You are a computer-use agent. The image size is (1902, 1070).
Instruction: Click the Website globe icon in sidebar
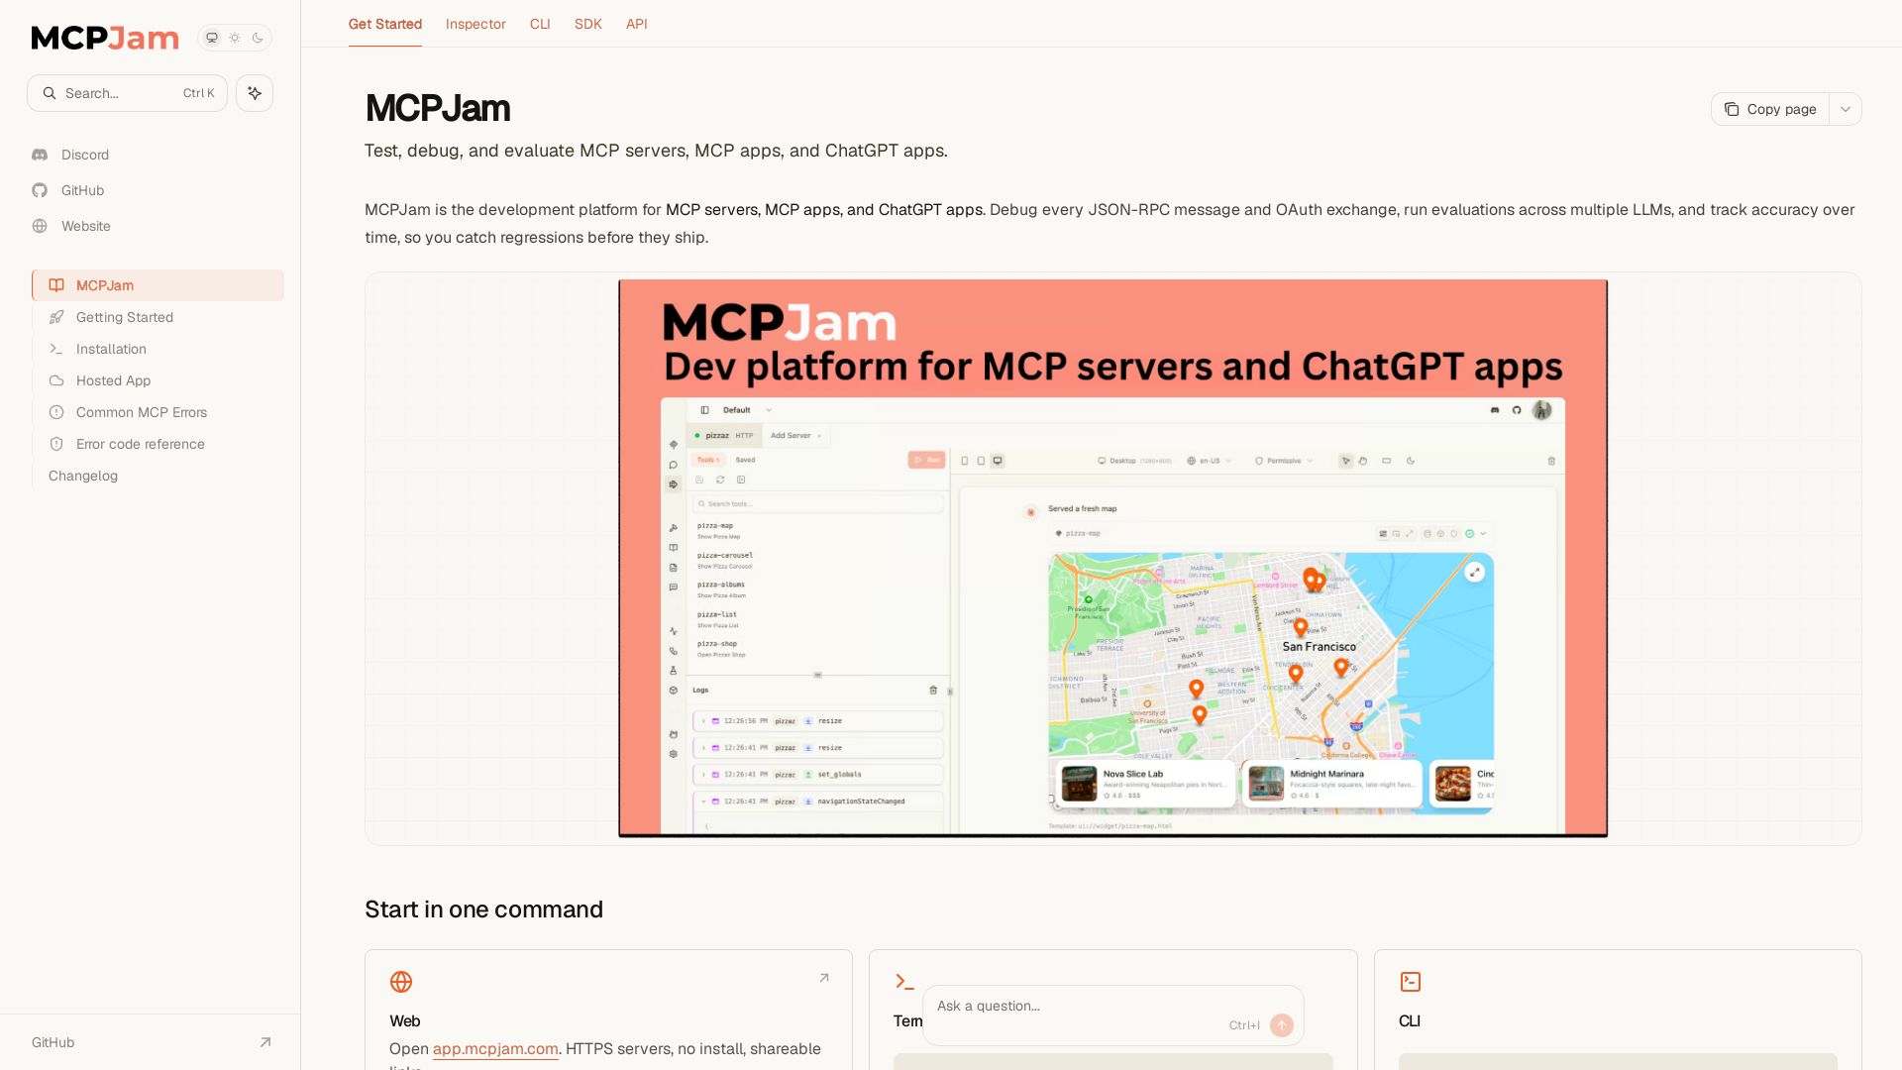click(x=40, y=226)
